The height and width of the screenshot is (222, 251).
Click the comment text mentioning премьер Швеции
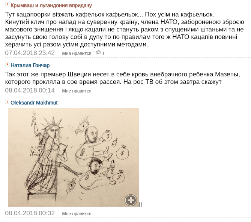[x=123, y=78]
